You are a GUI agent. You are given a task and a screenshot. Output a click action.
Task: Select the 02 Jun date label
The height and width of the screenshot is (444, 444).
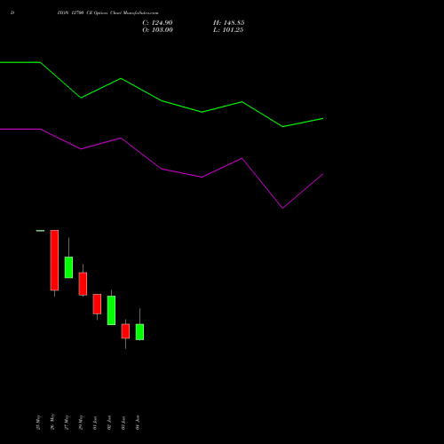[109, 423]
